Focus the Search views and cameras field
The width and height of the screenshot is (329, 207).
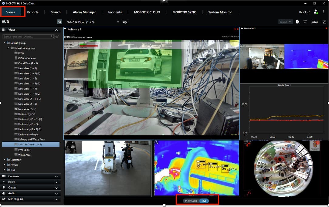(x=29, y=36)
